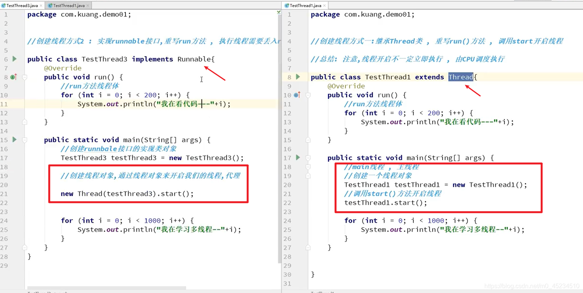The image size is (583, 293).
Task: Click the highlighted 'Thread' word after extends
Action: click(x=461, y=77)
